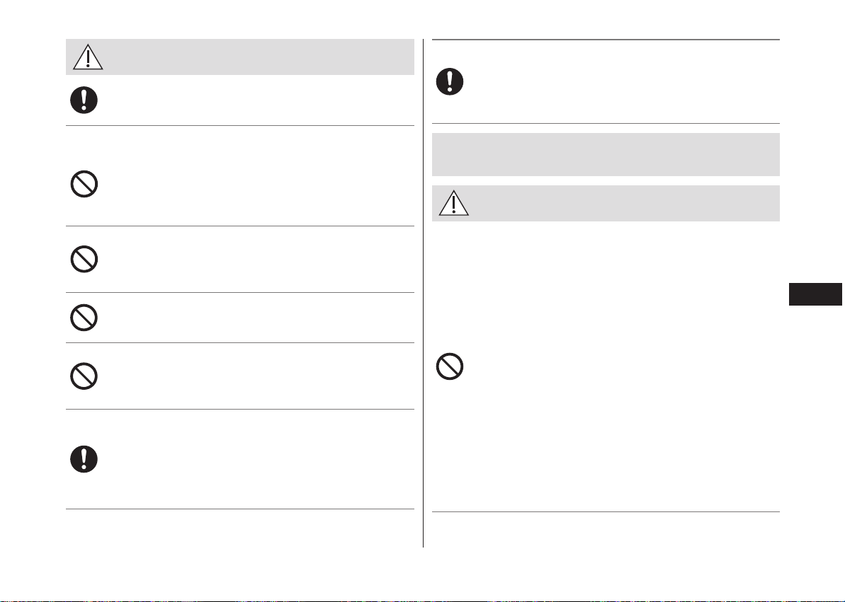Click the bottom horizontal rule of the left column
The image size is (845, 602).
pyautogui.click(x=240, y=509)
